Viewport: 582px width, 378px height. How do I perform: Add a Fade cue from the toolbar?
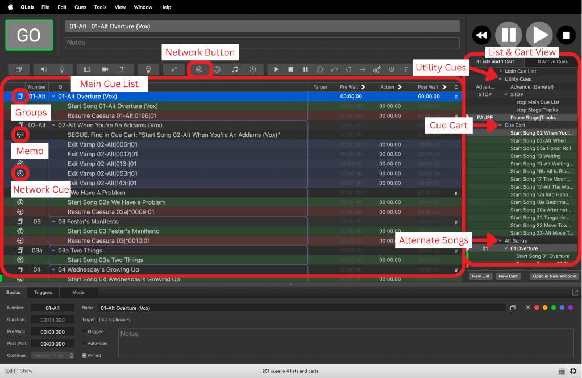pos(174,69)
